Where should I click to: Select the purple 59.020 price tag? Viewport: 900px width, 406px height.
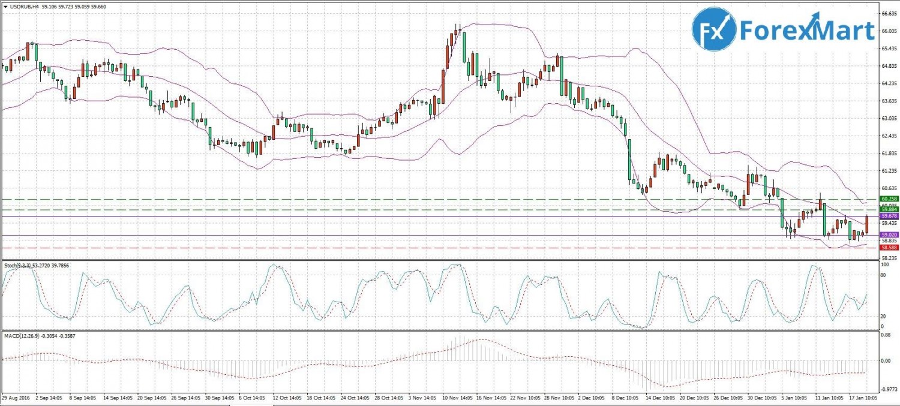pos(888,235)
